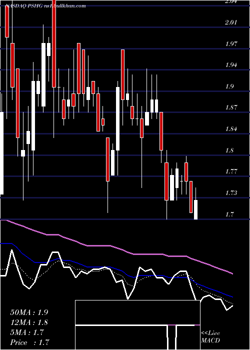Click the 1.87 price axis label
The height and width of the screenshot is (350, 250).
click(231, 107)
